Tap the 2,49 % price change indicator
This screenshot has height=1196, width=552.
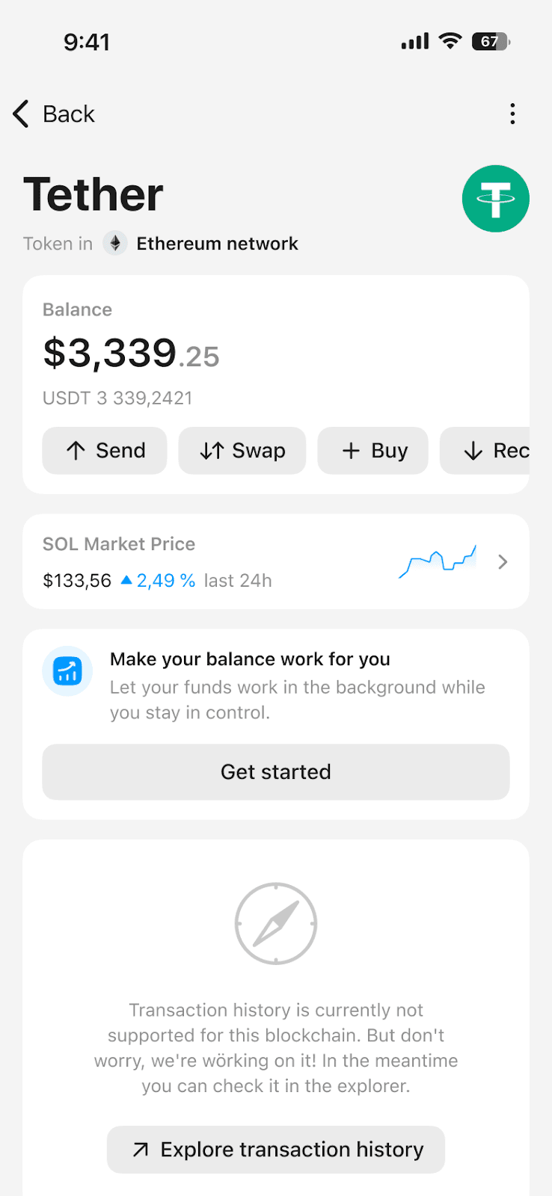click(x=158, y=581)
